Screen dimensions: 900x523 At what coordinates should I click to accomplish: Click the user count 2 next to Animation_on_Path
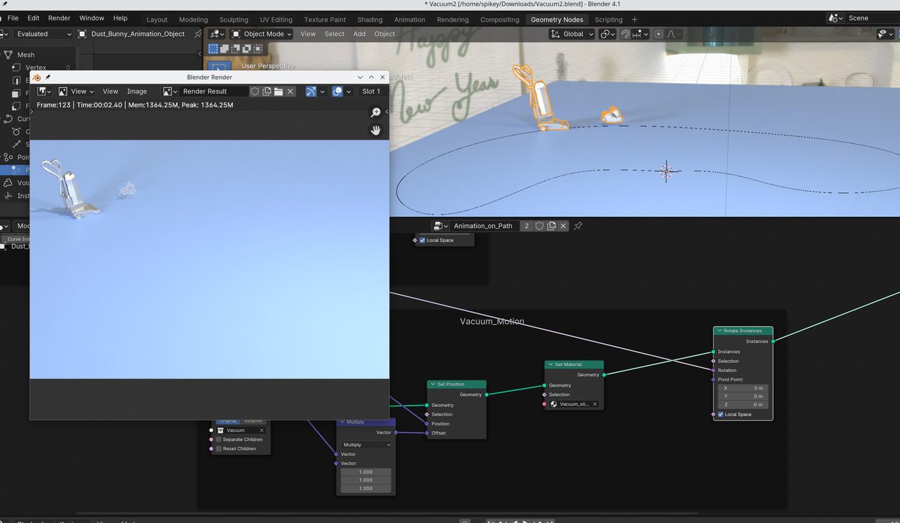click(527, 226)
